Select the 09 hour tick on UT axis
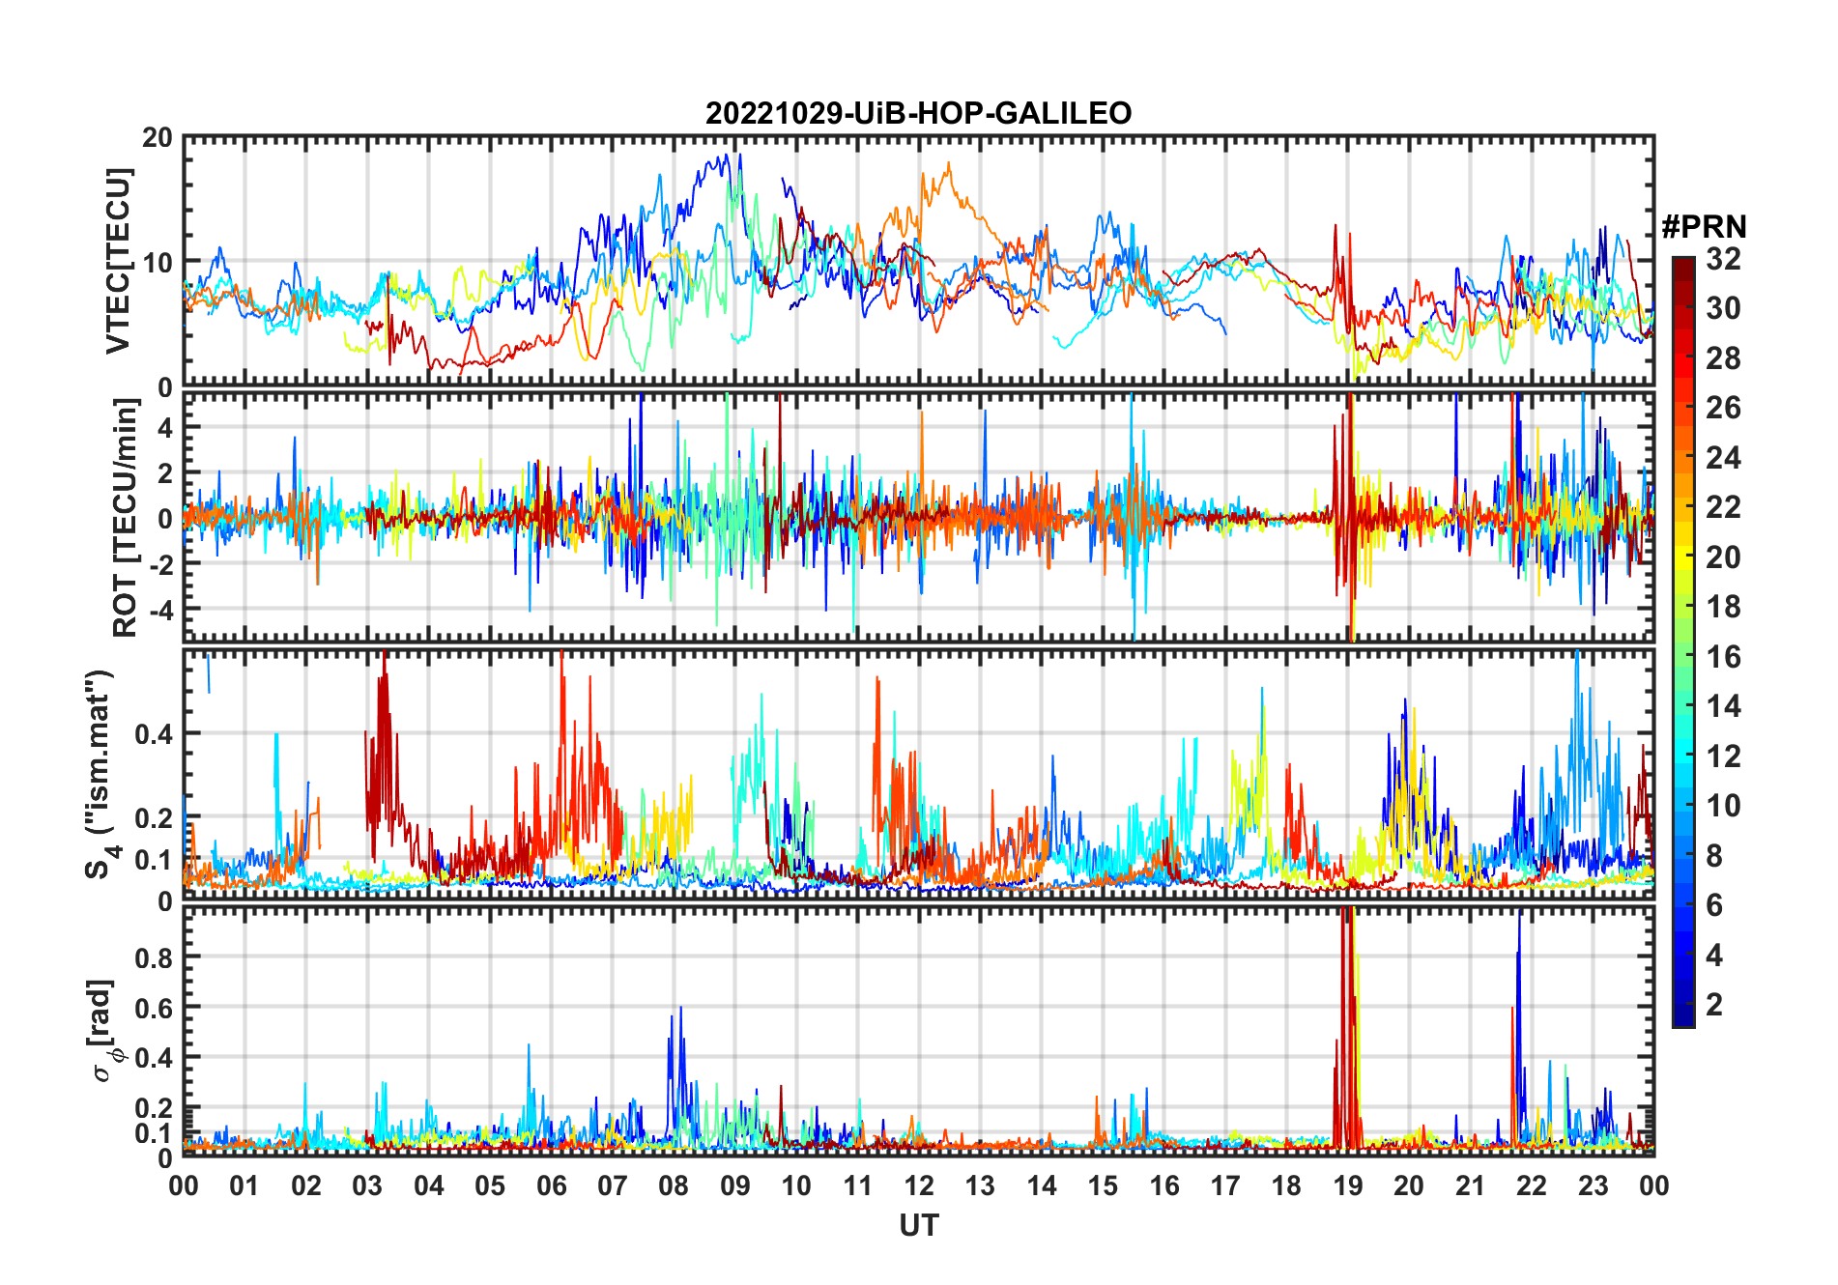1838x1285 pixels. tap(735, 1185)
